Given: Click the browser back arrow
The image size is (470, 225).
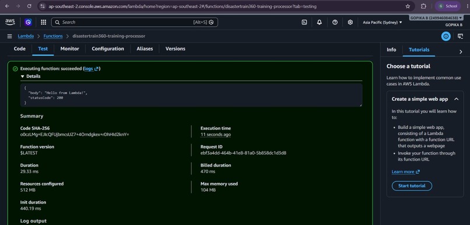Looking at the screenshot, I should (7, 6).
